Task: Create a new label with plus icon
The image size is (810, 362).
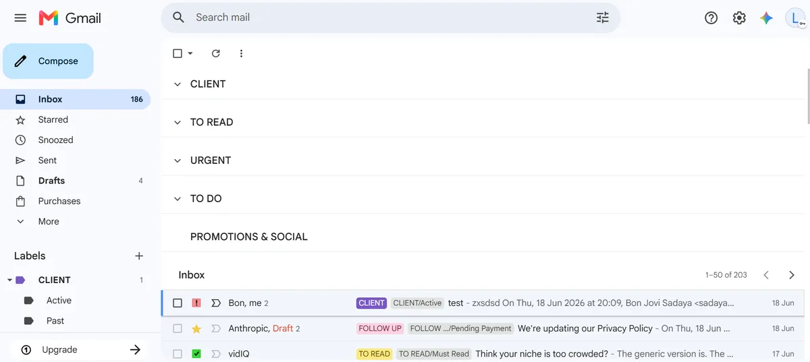Action: (139, 255)
